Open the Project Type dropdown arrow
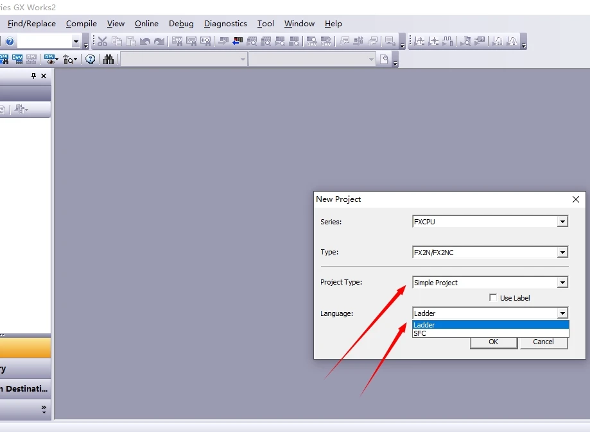 point(562,283)
